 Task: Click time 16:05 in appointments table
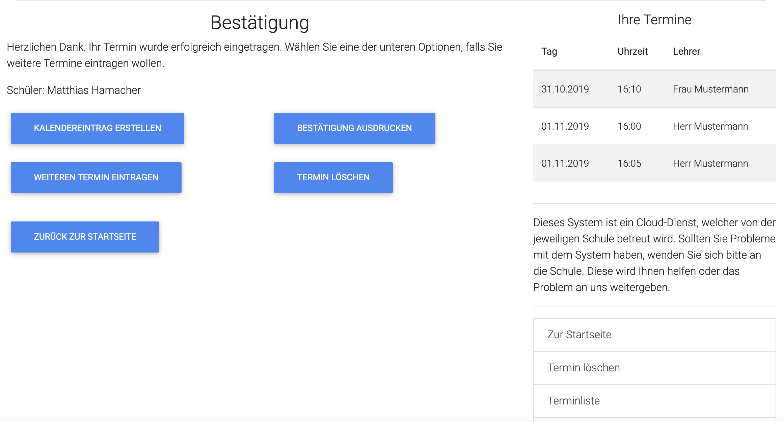[629, 163]
